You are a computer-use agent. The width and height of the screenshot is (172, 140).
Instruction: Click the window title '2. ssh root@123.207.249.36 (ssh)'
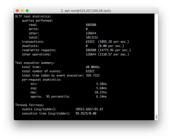[86, 11]
